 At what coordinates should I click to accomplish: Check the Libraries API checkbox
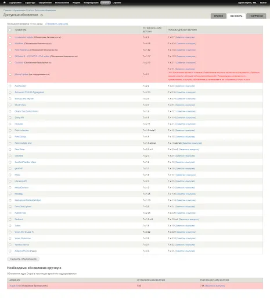[10, 181]
